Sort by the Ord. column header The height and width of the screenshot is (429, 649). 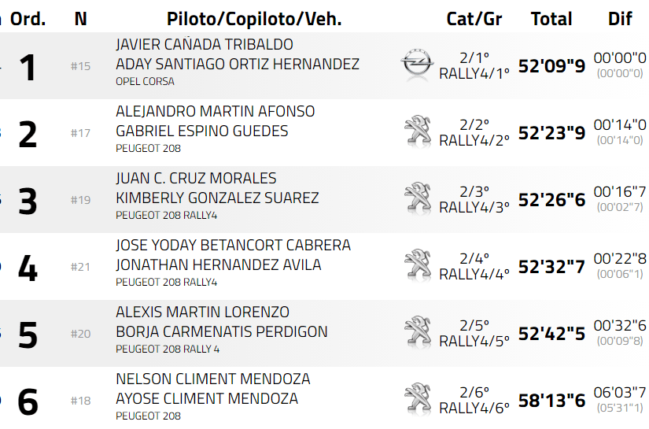[28, 18]
